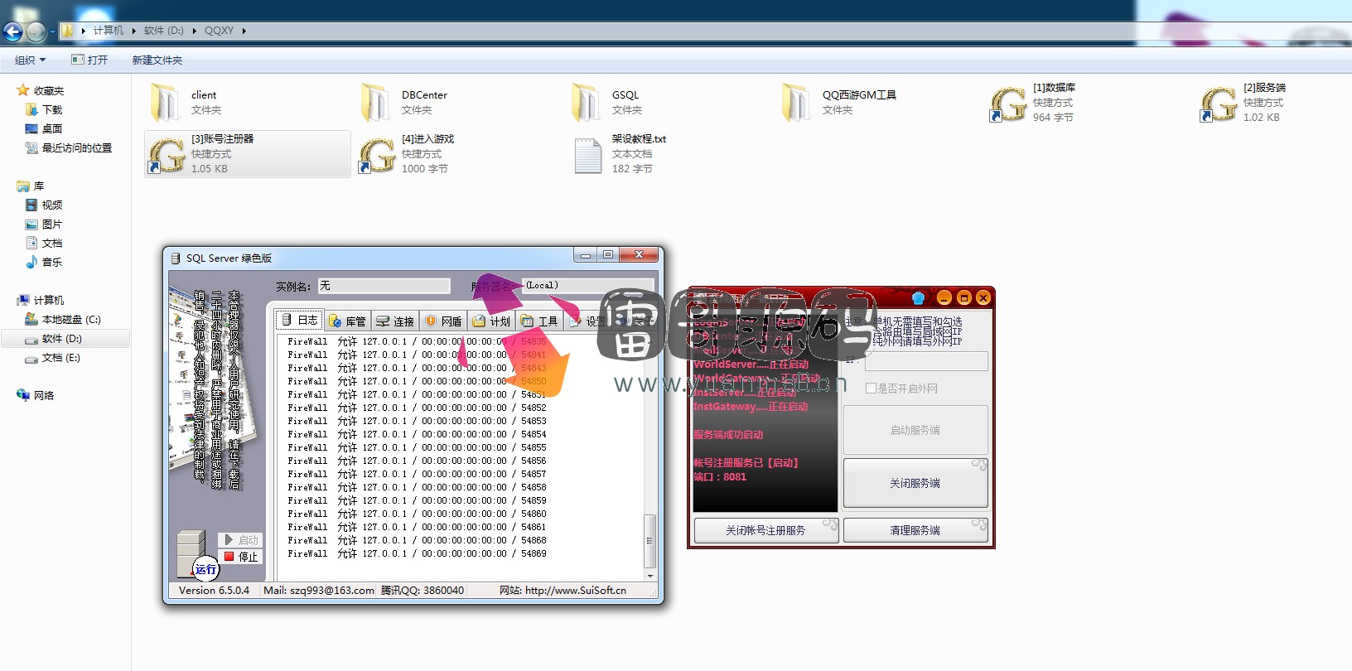Image resolution: width=1352 pixels, height=671 pixels.
Task: Click the Explorer Back arrow button
Action: click(x=12, y=31)
